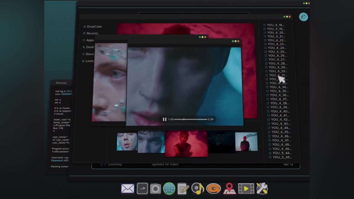This screenshot has width=354, height=199.
Task: Click the icon beside Apps
Action: pyautogui.click(x=84, y=40)
